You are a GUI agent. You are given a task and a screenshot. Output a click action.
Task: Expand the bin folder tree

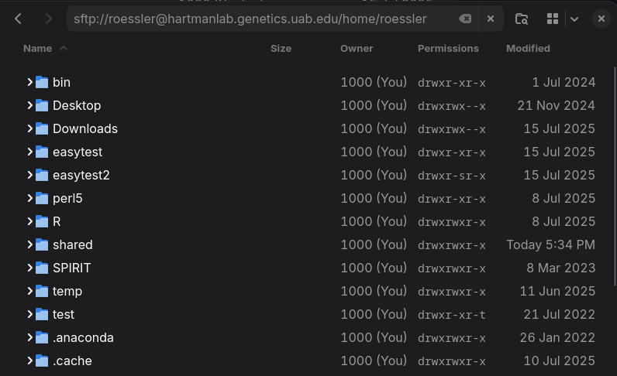[29, 82]
